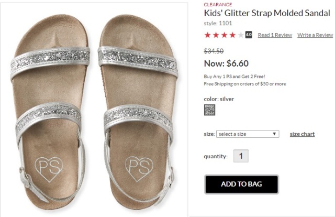The image size is (335, 217).
Task: Click the fifth gray rating star
Action: 241,35
